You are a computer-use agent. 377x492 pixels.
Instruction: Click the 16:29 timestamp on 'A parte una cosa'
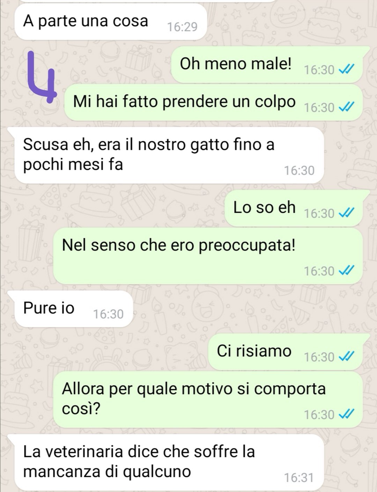[182, 27]
